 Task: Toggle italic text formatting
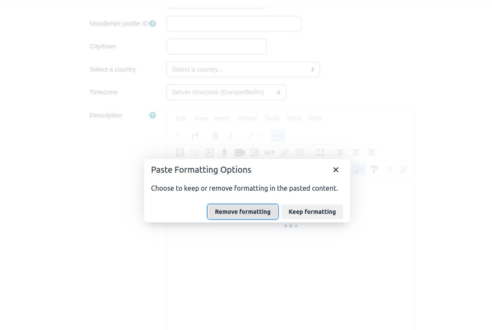click(230, 136)
